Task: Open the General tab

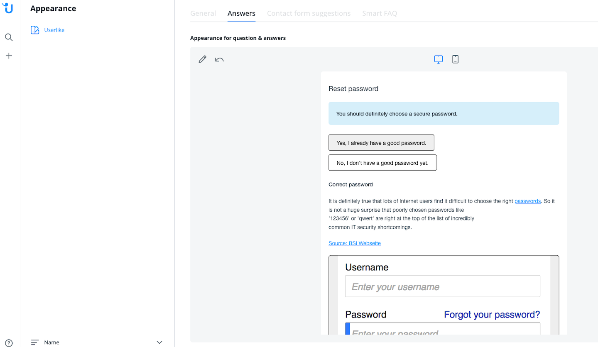Action: pos(203,13)
